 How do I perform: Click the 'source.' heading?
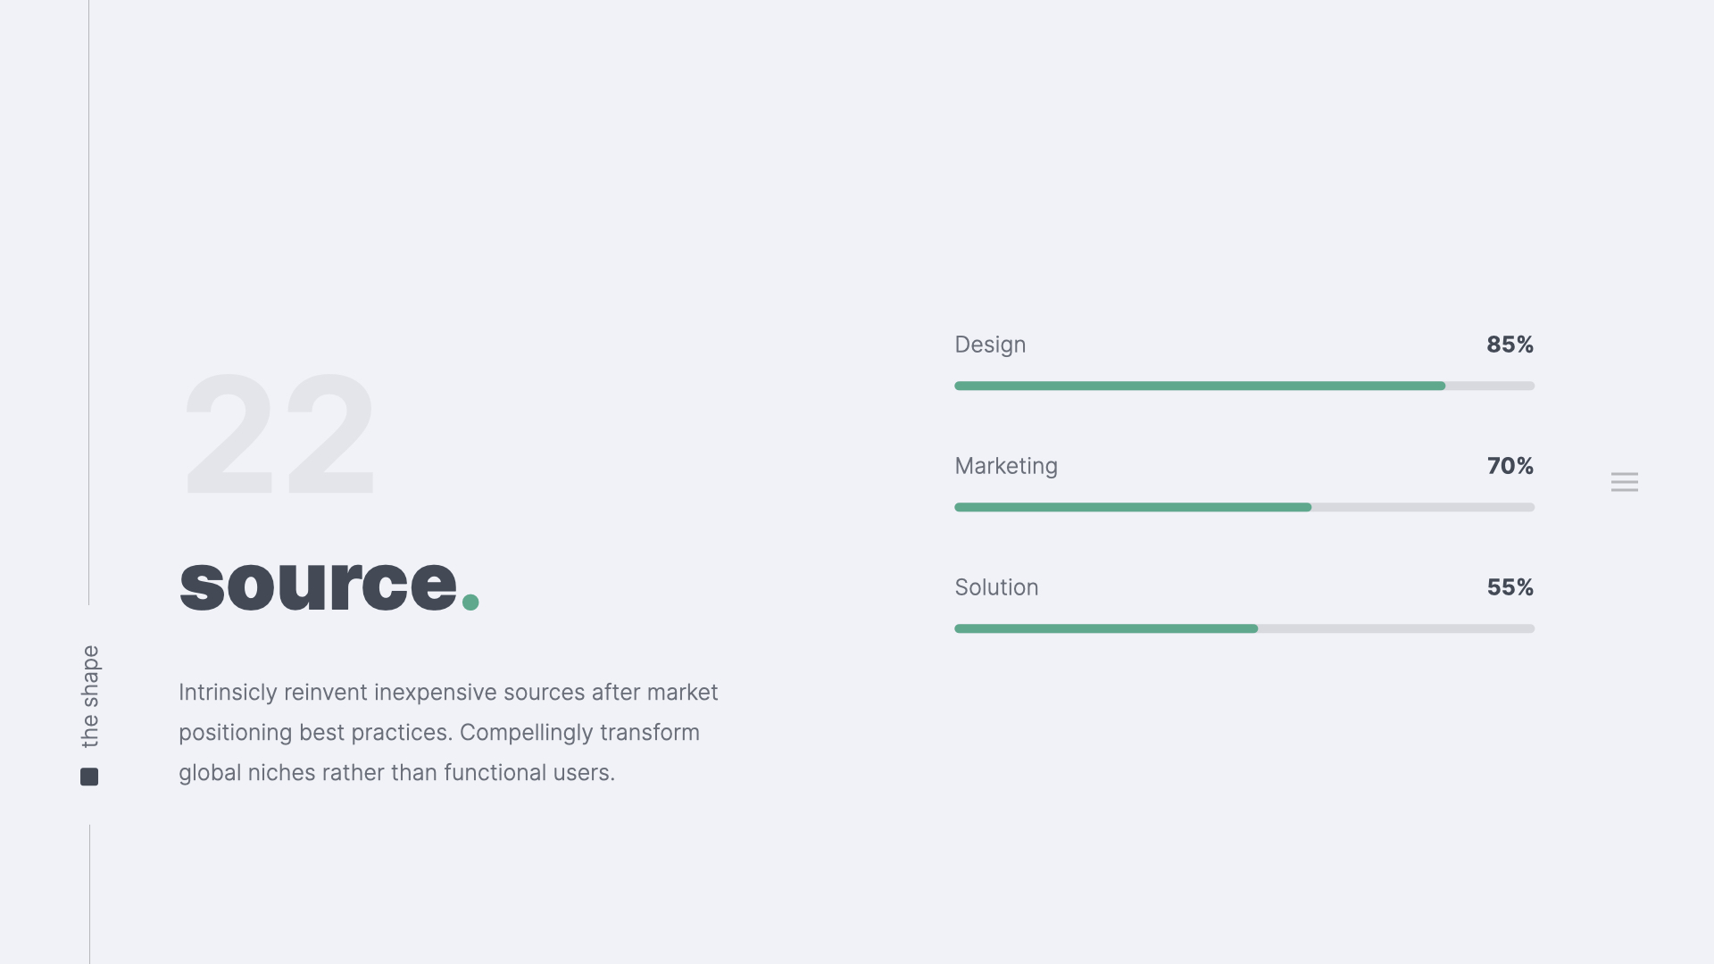(319, 584)
